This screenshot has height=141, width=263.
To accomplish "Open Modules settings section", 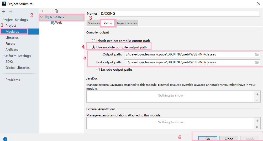I will pos(12,31).
